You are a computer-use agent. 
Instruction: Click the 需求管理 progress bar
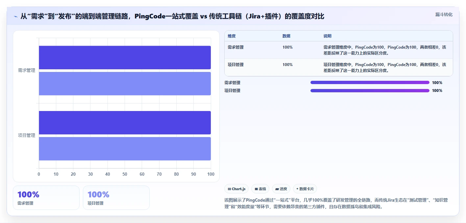point(370,83)
